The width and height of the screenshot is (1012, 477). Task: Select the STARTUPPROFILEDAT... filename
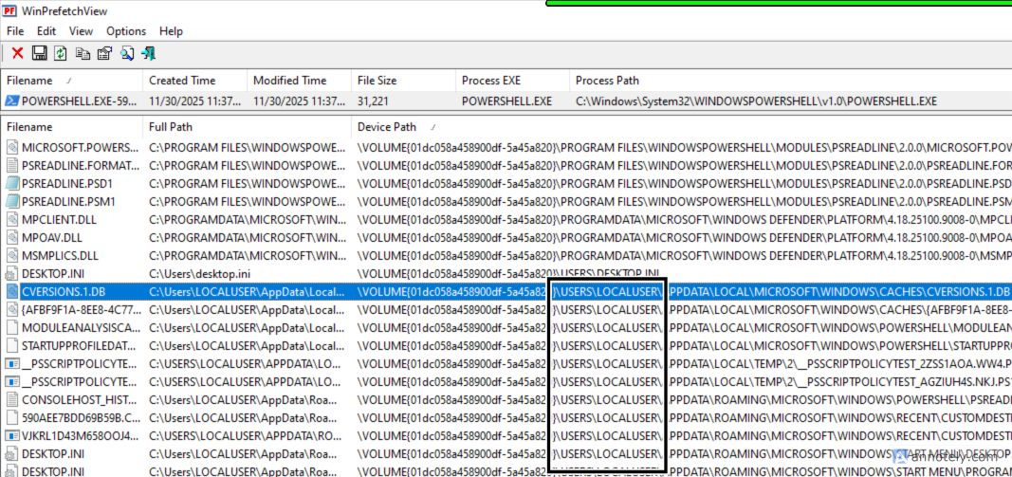80,345
